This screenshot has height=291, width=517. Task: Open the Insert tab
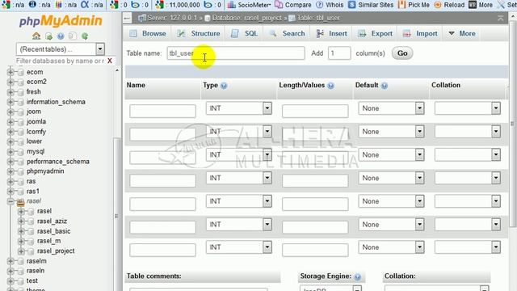(331, 34)
